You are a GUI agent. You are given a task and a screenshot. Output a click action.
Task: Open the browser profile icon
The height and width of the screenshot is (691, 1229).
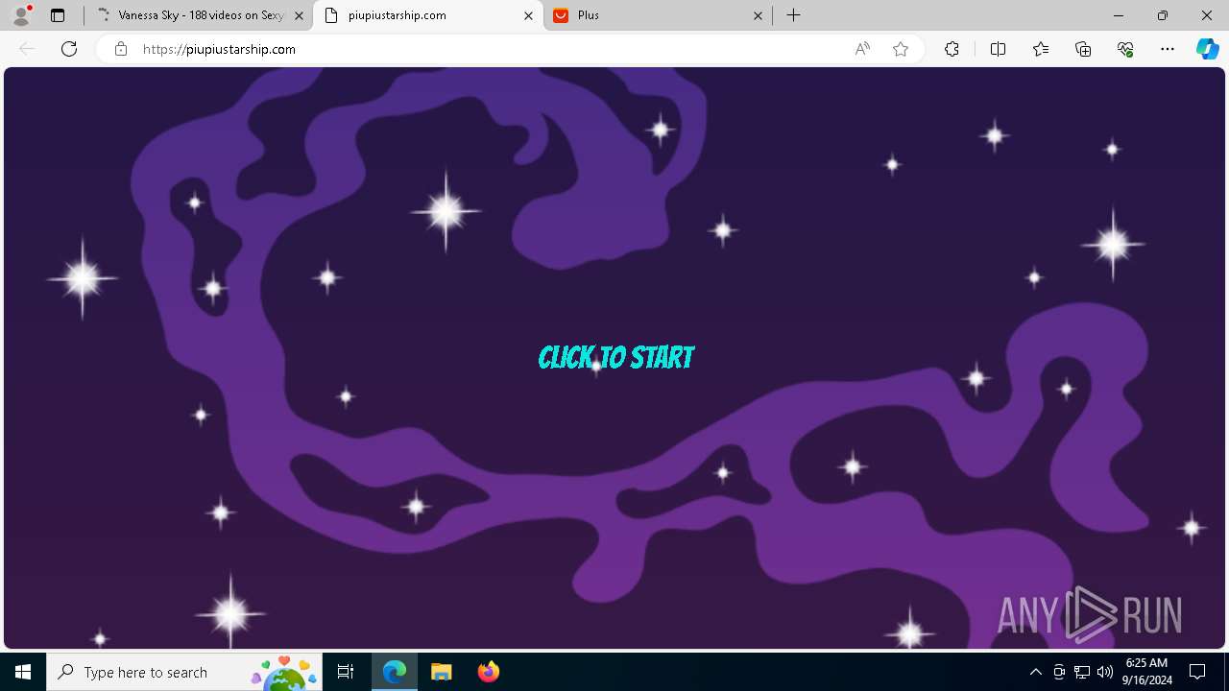pyautogui.click(x=21, y=15)
